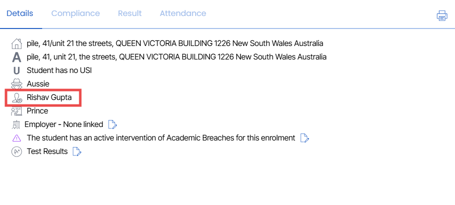Edit the Employer link
The width and height of the screenshot is (455, 205).
(x=112, y=124)
